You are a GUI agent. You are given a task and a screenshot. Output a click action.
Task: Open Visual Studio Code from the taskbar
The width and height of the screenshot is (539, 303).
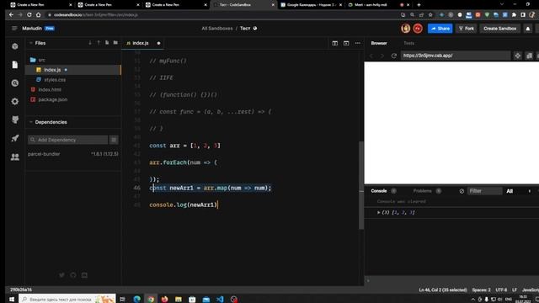pyautogui.click(x=220, y=300)
